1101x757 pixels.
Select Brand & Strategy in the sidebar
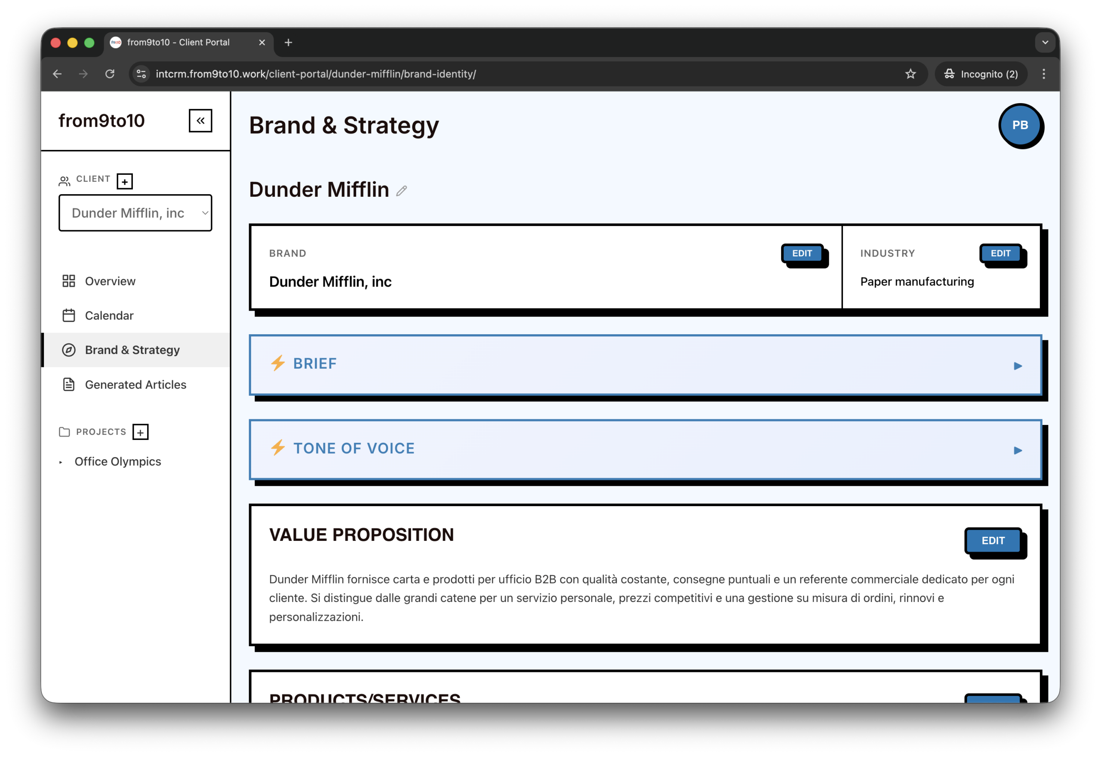coord(136,350)
